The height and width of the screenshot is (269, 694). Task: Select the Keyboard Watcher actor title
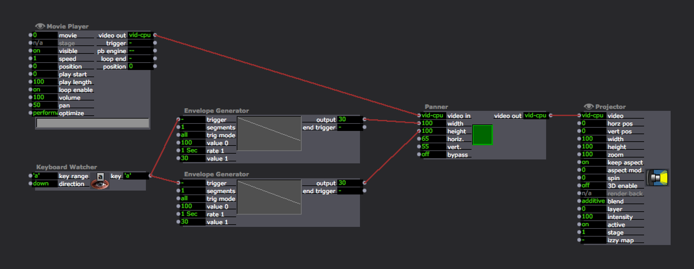coord(66,167)
